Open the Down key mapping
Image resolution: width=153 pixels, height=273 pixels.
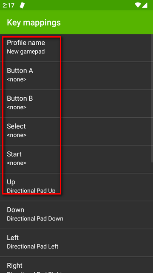pos(76,215)
